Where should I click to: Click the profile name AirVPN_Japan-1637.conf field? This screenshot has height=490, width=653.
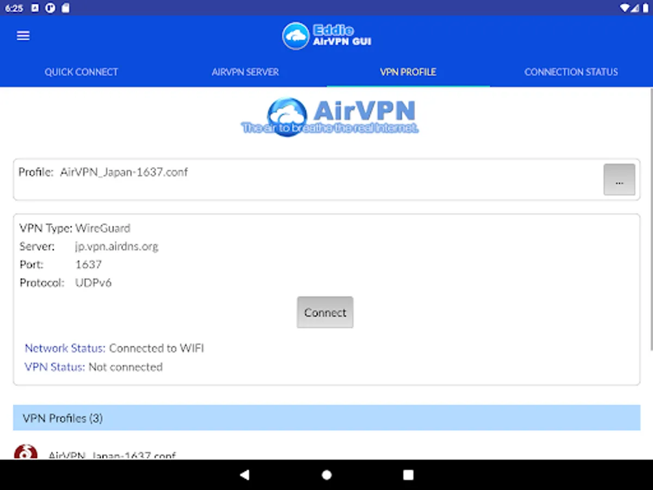pyautogui.click(x=124, y=172)
